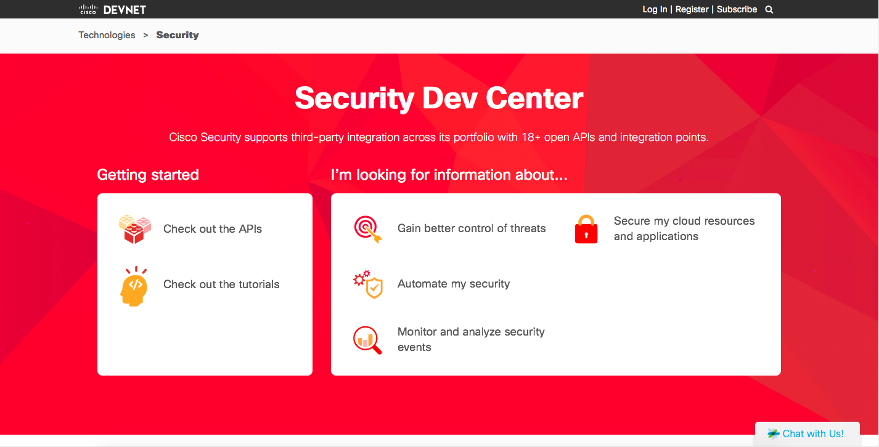Click the Cisco DevNet logo

point(113,9)
